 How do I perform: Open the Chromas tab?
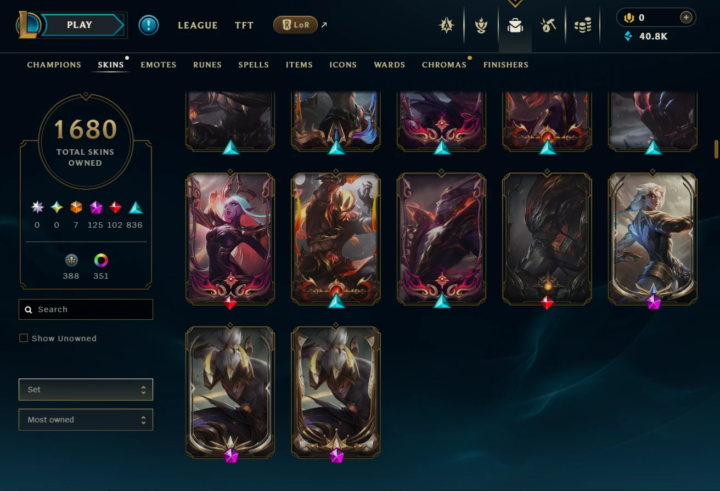point(444,65)
